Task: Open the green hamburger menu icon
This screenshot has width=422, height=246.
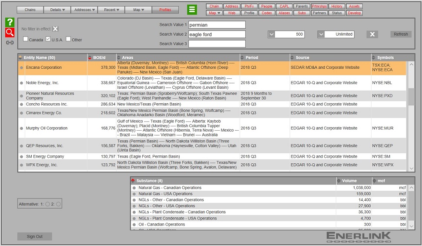Action: pos(192,10)
